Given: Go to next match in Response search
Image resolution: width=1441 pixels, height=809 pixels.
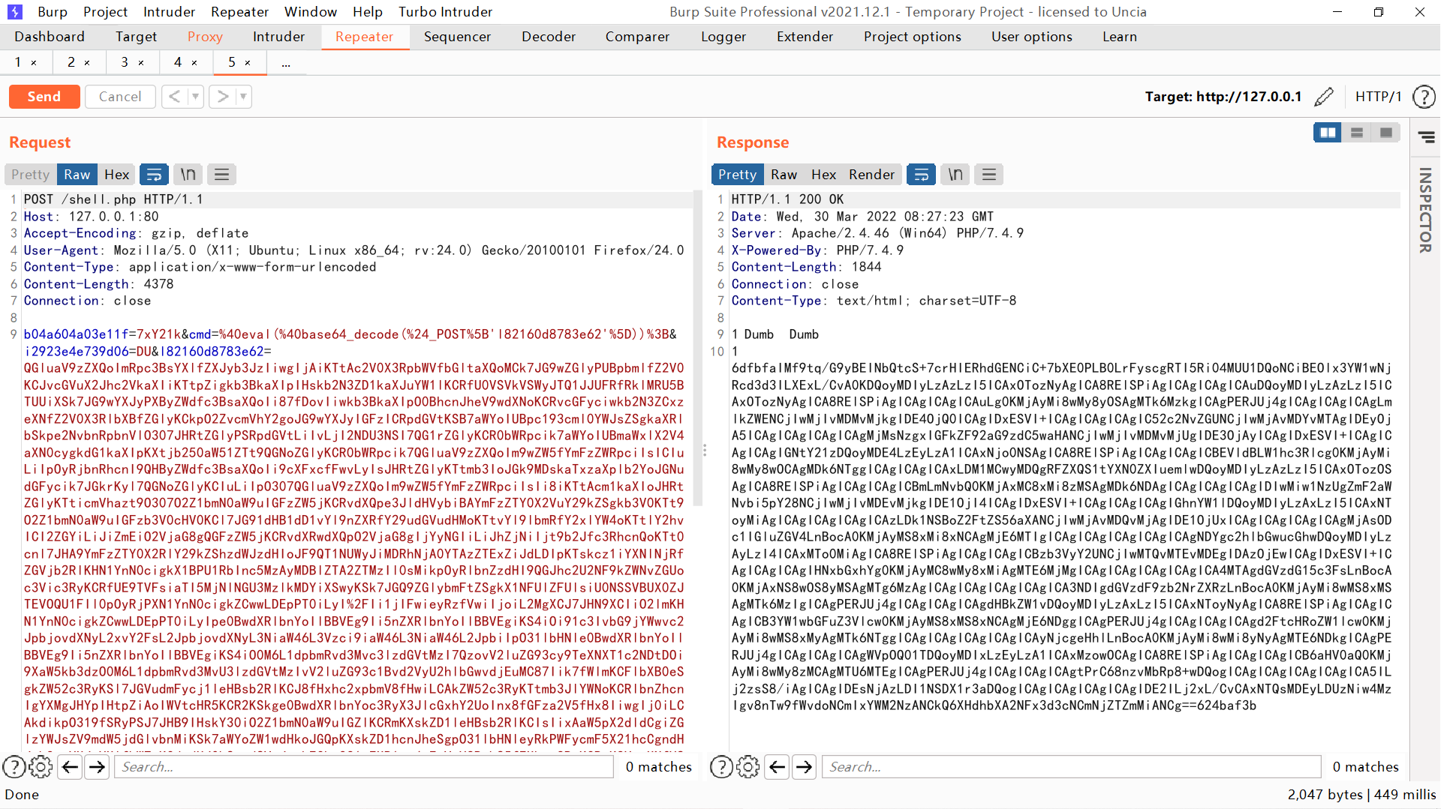Looking at the screenshot, I should (805, 767).
